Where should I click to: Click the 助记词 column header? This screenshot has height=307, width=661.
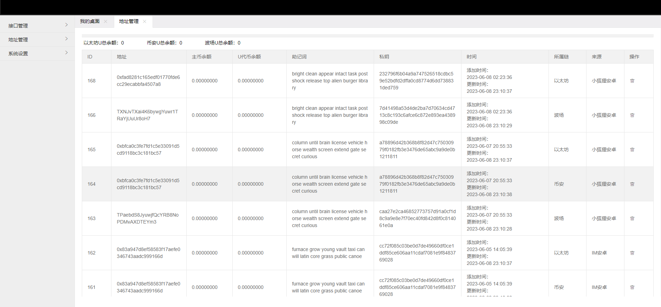299,57
